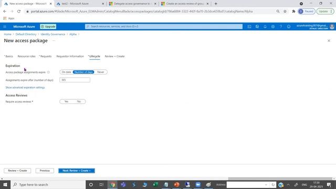The width and height of the screenshot is (336, 189).
Task: Open Cloud Shell from the Azure header
Action: [x=249, y=27]
